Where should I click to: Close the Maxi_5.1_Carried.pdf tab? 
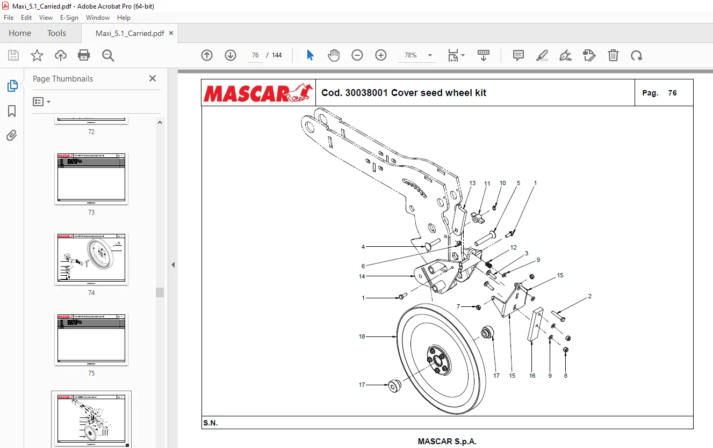pyautogui.click(x=171, y=33)
